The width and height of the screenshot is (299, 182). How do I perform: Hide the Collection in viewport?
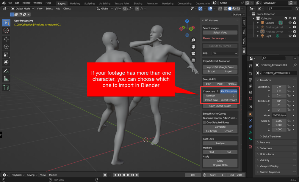click(x=290, y=18)
